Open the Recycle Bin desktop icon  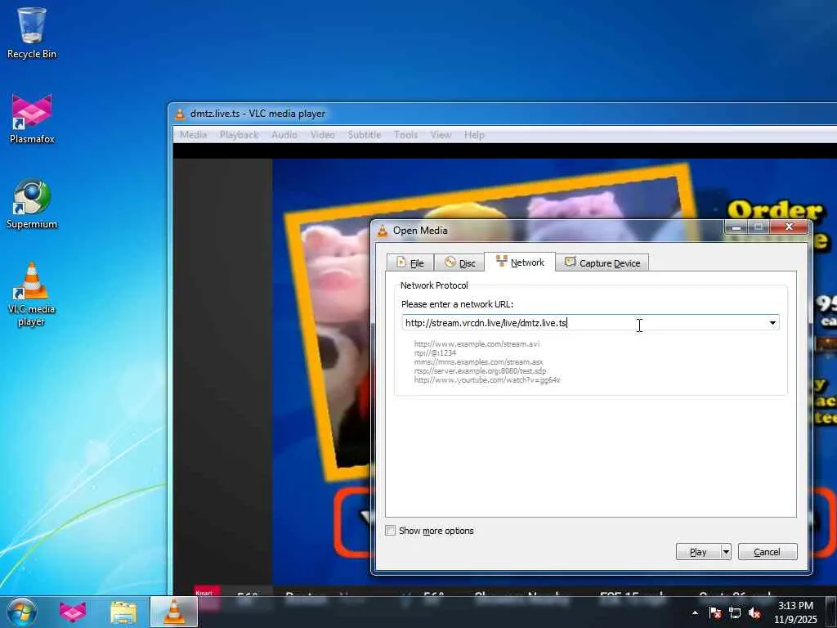tap(32, 33)
